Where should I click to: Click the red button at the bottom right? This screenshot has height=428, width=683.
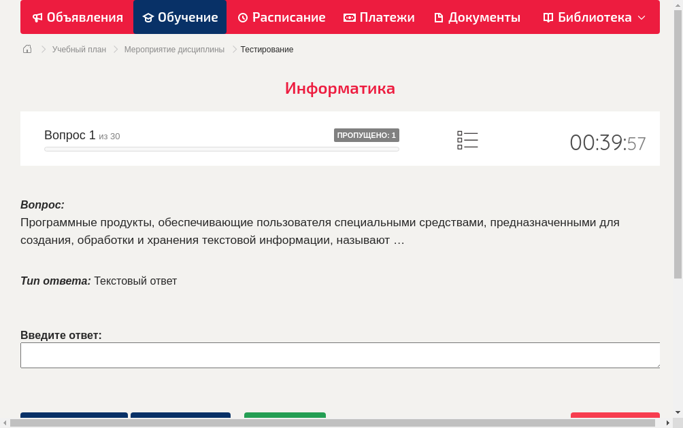(x=614, y=418)
